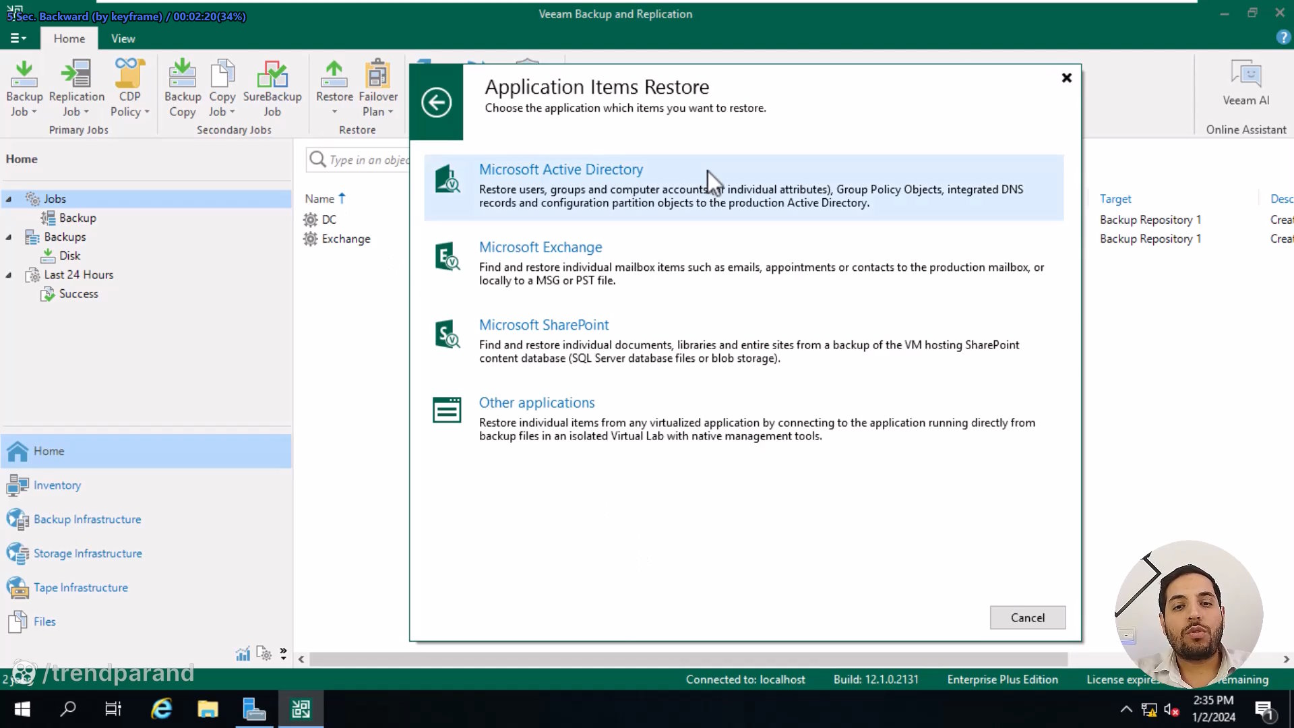Select the Microsoft Exchange icon
1294x728 pixels.
pos(448,257)
